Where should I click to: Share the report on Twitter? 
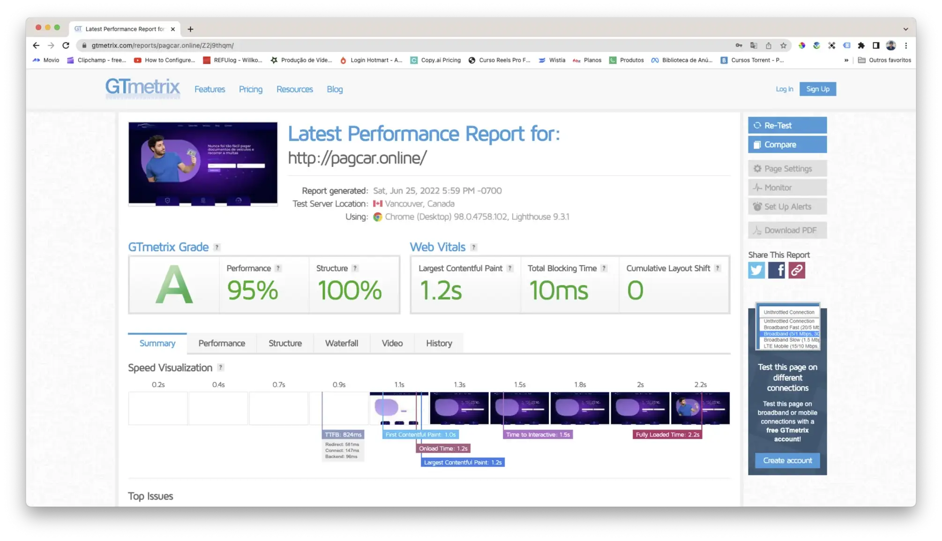click(756, 270)
